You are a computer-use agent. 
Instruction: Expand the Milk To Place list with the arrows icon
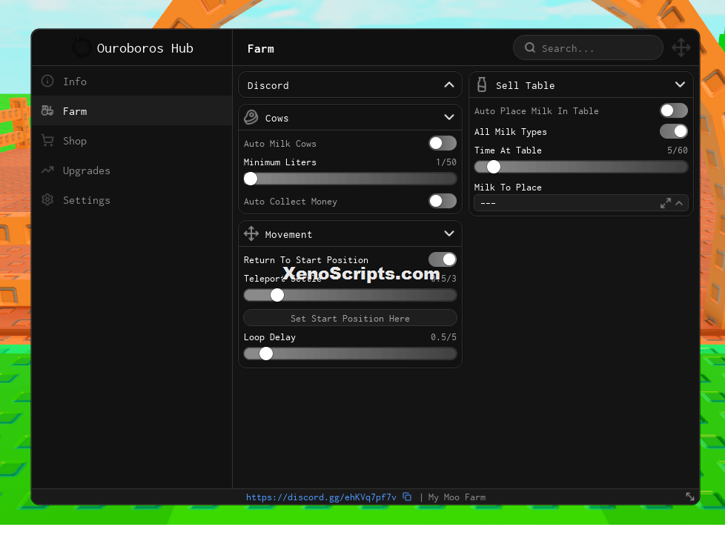(666, 203)
